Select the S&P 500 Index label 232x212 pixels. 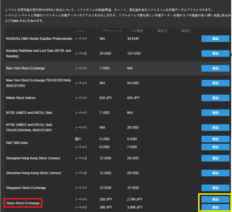tap(17, 143)
